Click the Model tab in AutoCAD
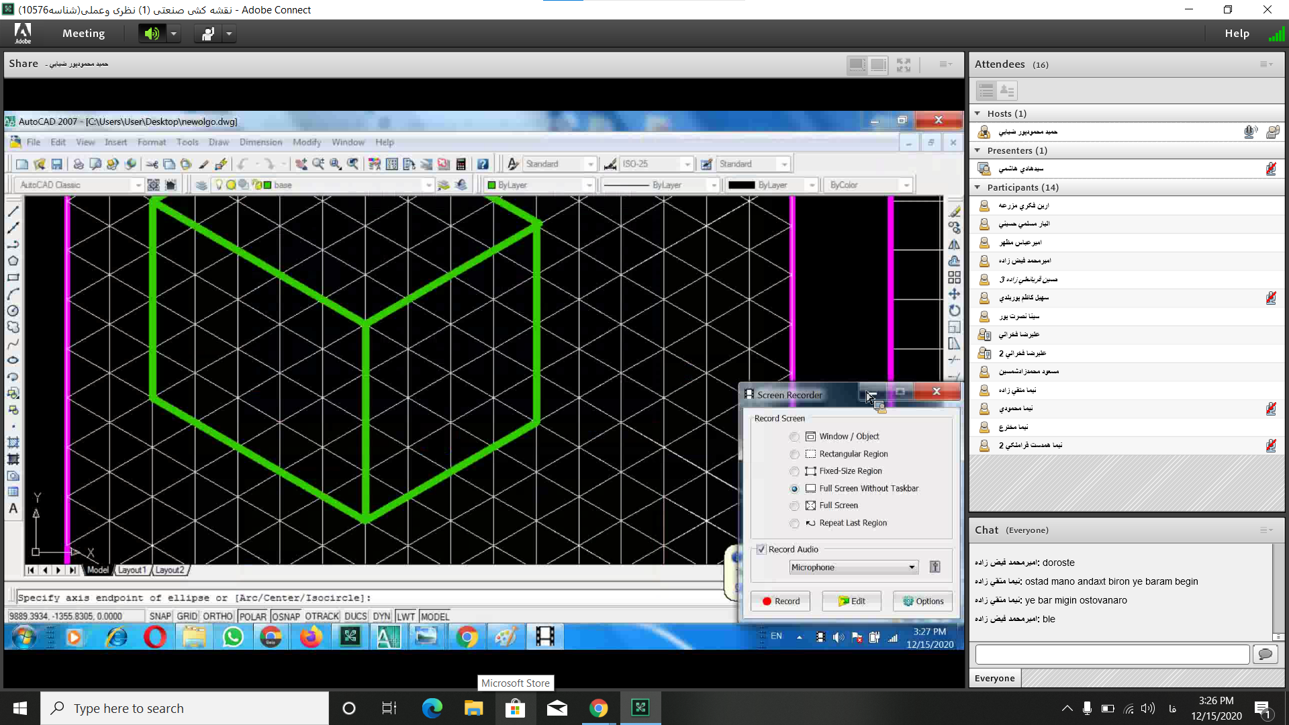Screen dimensions: 1289x725 pyautogui.click(x=97, y=569)
